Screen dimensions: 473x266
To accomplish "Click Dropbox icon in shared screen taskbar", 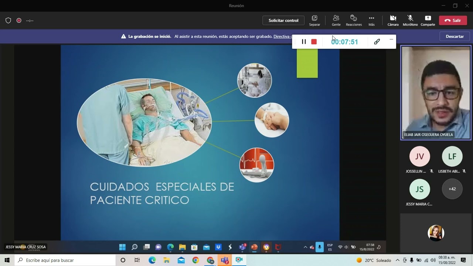I will 218,247.
